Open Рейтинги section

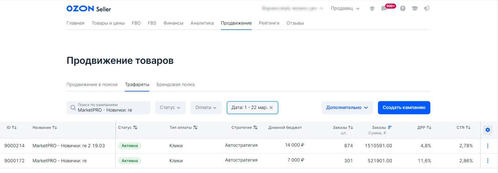coord(269,23)
